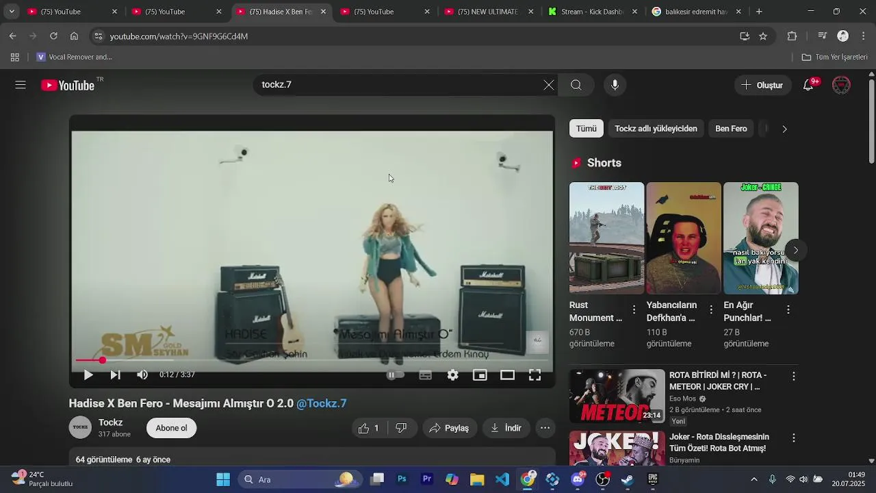This screenshot has height=493, width=876.
Task: Switch to theater mode
Action: [507, 375]
